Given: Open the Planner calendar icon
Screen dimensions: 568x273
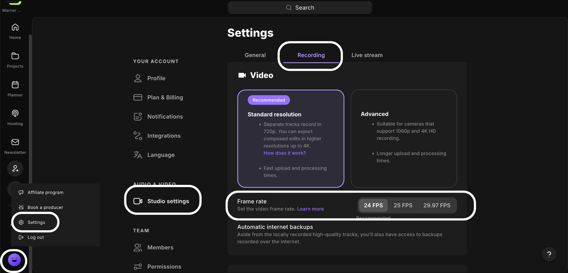Looking at the screenshot, I should pos(15,85).
